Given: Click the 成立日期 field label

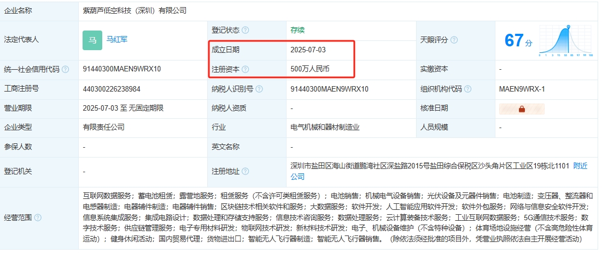Looking at the screenshot, I should tap(225, 50).
